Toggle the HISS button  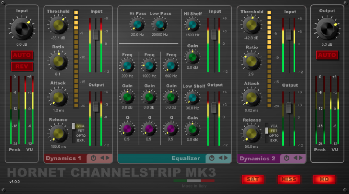289,179
